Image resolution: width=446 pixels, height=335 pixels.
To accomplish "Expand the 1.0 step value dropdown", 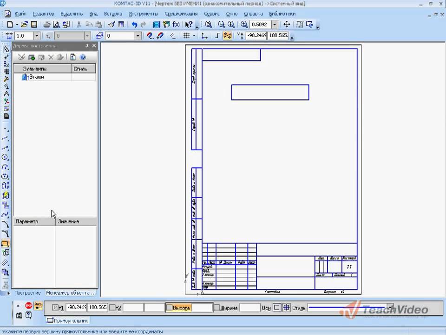I will click(x=37, y=36).
